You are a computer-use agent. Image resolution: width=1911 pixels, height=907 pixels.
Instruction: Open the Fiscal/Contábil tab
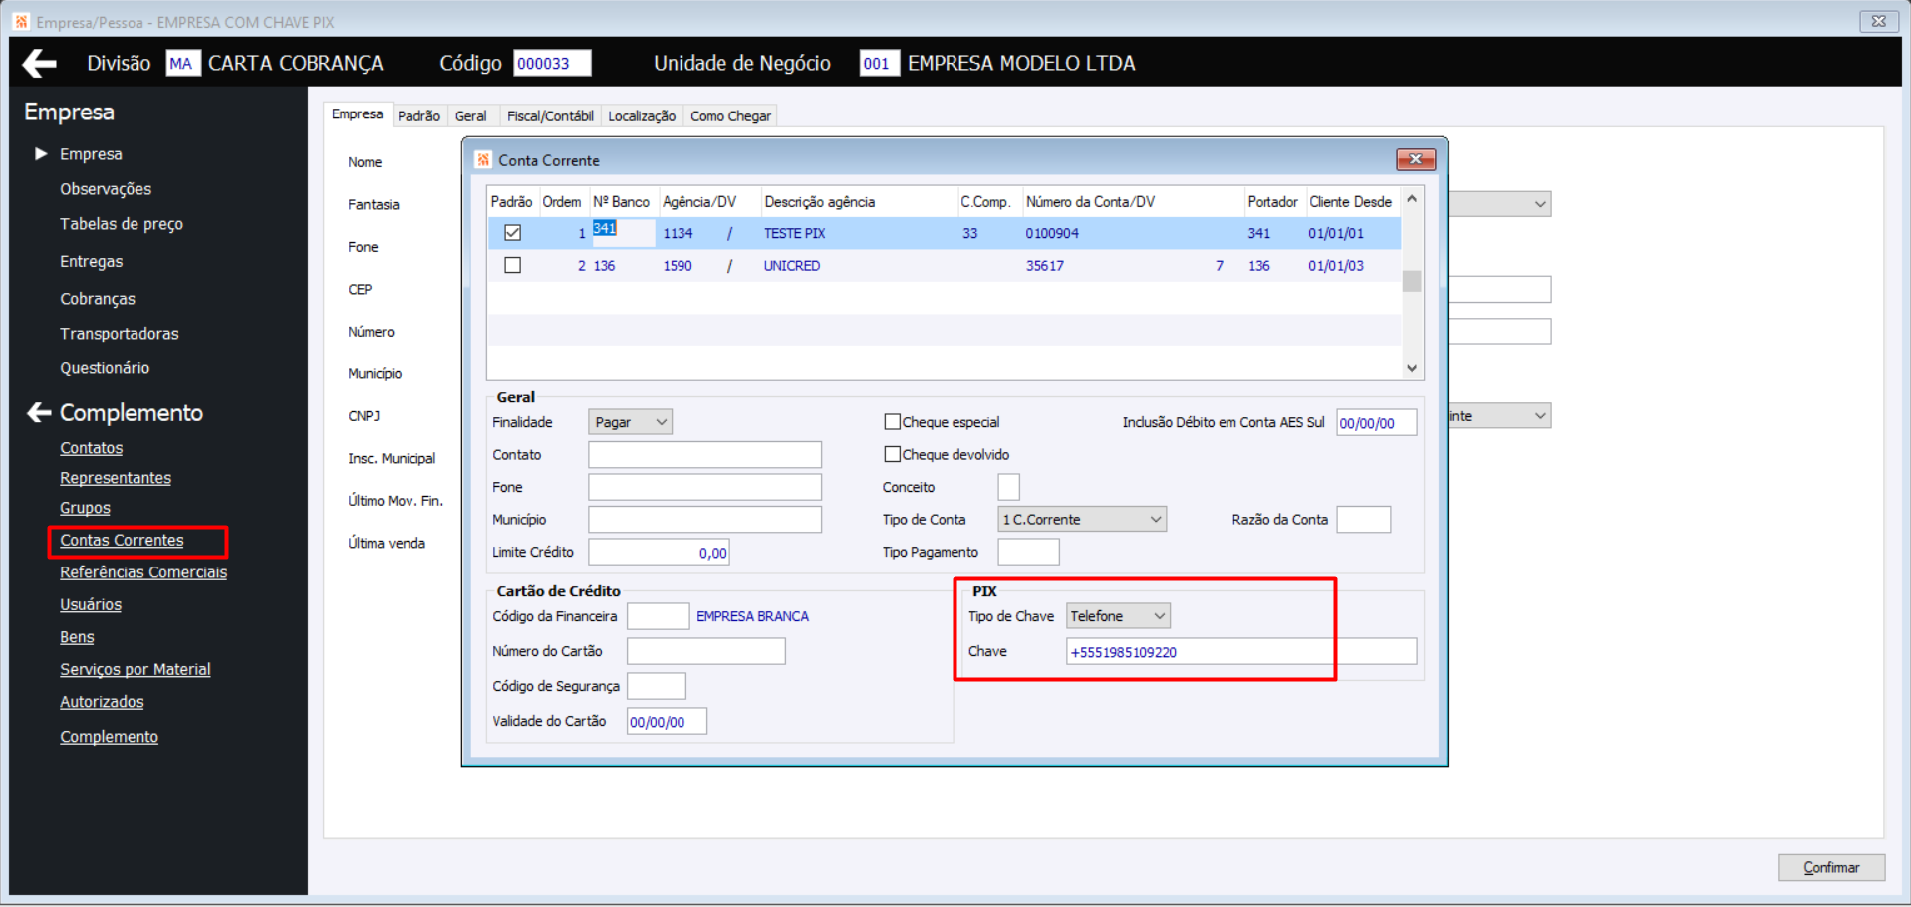point(550,116)
